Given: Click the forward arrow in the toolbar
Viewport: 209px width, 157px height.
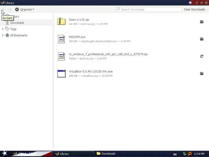Looking at the screenshot, I should coord(9,9).
